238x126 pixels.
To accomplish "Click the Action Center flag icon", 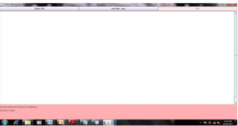I will coord(205,123).
